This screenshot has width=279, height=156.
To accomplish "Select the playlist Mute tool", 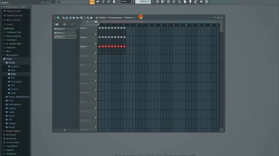I will click(x=74, y=18).
